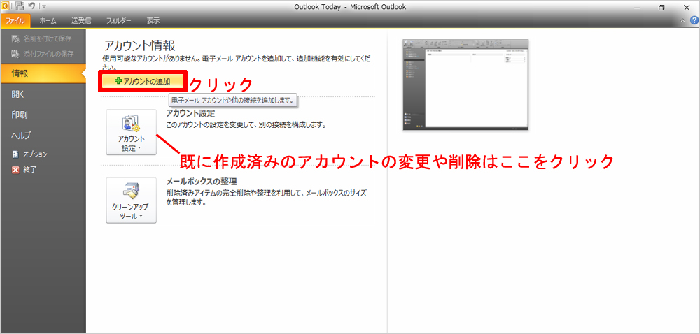
Task: Click the Outlook application icon in title bar
Action: click(x=6, y=6)
